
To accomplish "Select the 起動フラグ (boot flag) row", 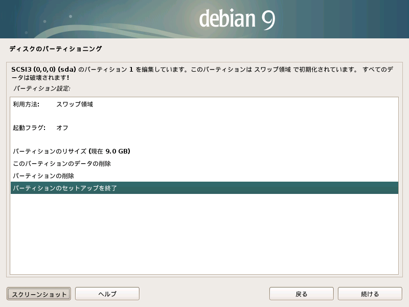I will coord(29,127).
